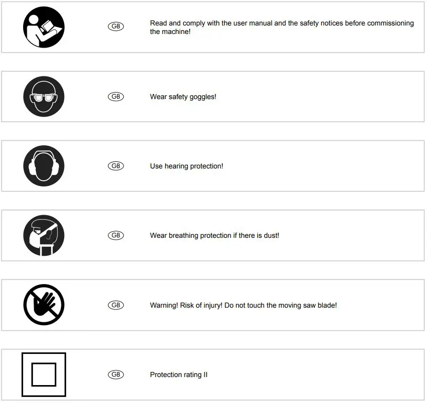Screen dimensions: 427x403
Task: Select the 'Wear safety goggles!' text
Action: [x=183, y=97]
